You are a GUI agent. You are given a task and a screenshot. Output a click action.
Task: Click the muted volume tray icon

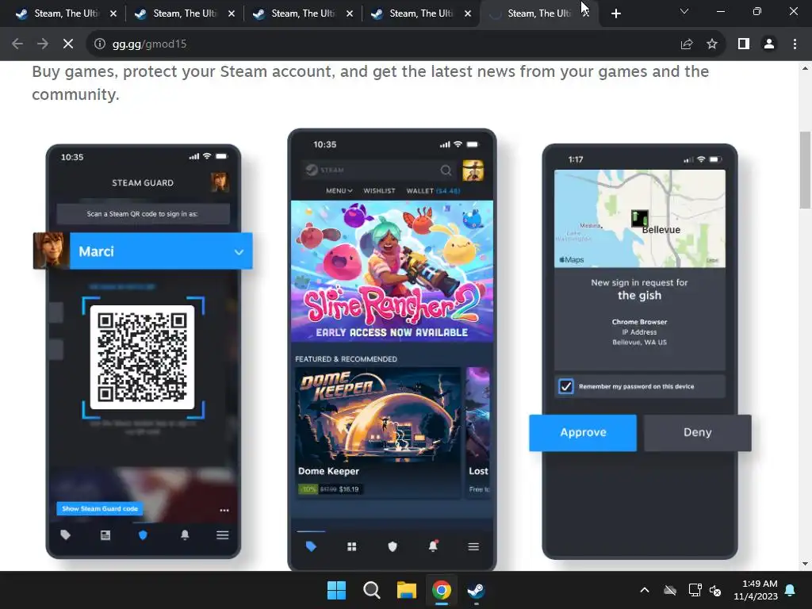(715, 590)
